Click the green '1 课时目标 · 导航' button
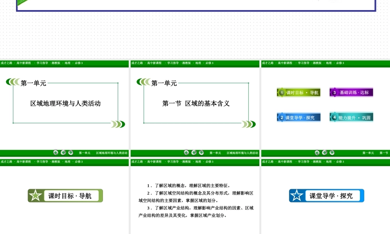Image resolution: width=390 pixels, height=234 pixels. coord(299,92)
